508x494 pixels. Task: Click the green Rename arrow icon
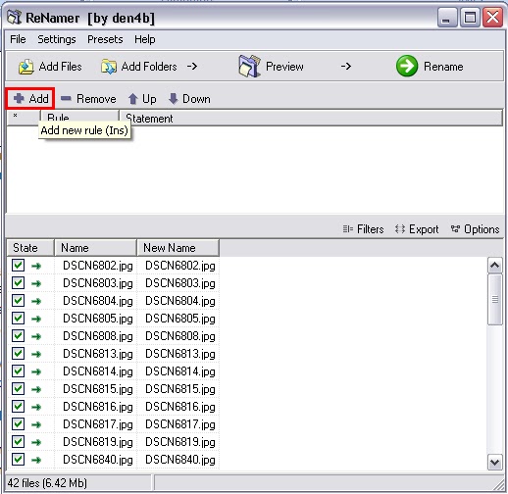point(407,66)
